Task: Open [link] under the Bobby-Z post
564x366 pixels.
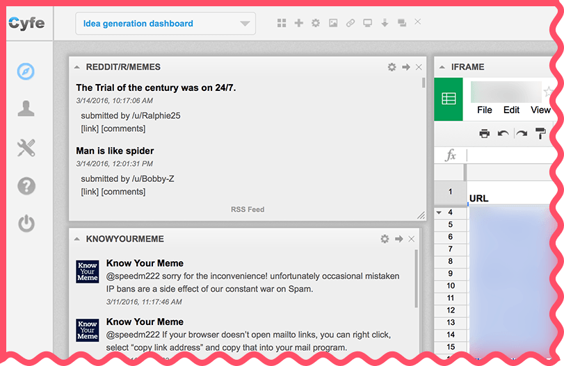Action: 90,192
